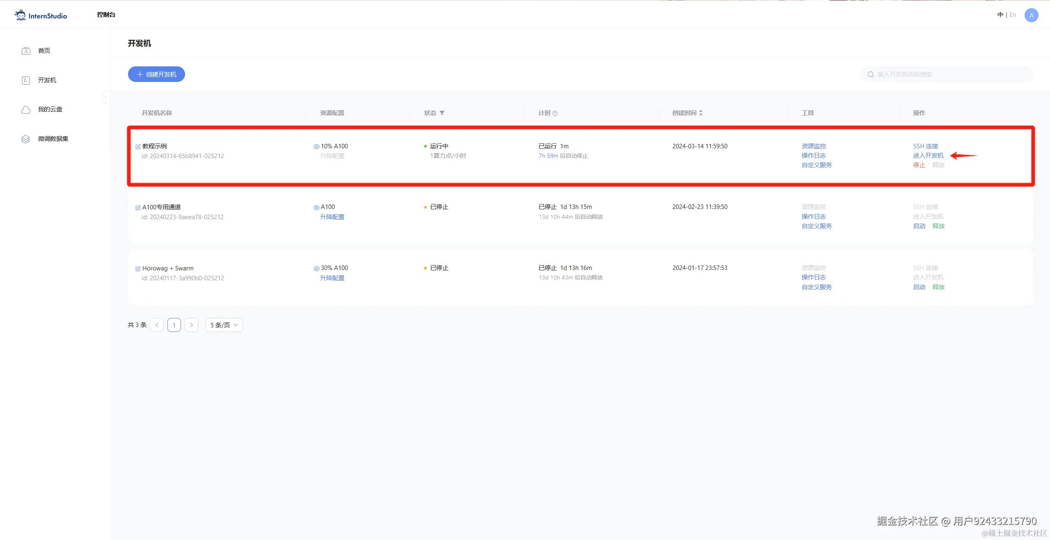The image size is (1050, 540).
Task: Click the edit icon beside Horowag + Swarm
Action: click(138, 269)
